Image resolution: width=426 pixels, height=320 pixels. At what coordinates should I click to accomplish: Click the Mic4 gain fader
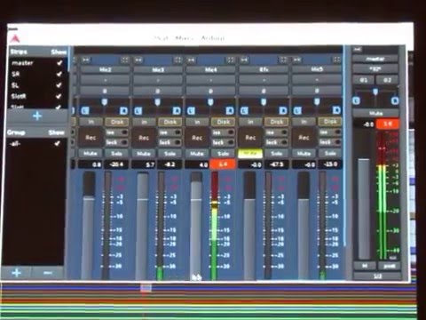tap(196, 225)
